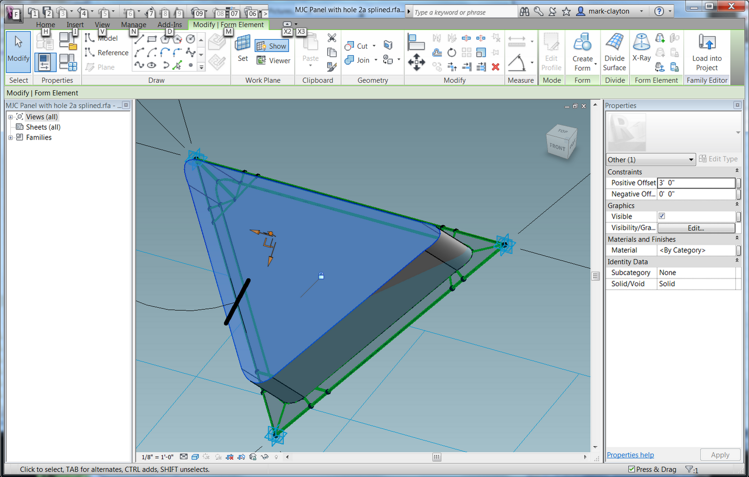The width and height of the screenshot is (749, 477).
Task: Toggle the Visible checkbox under Graphics
Action: point(661,216)
